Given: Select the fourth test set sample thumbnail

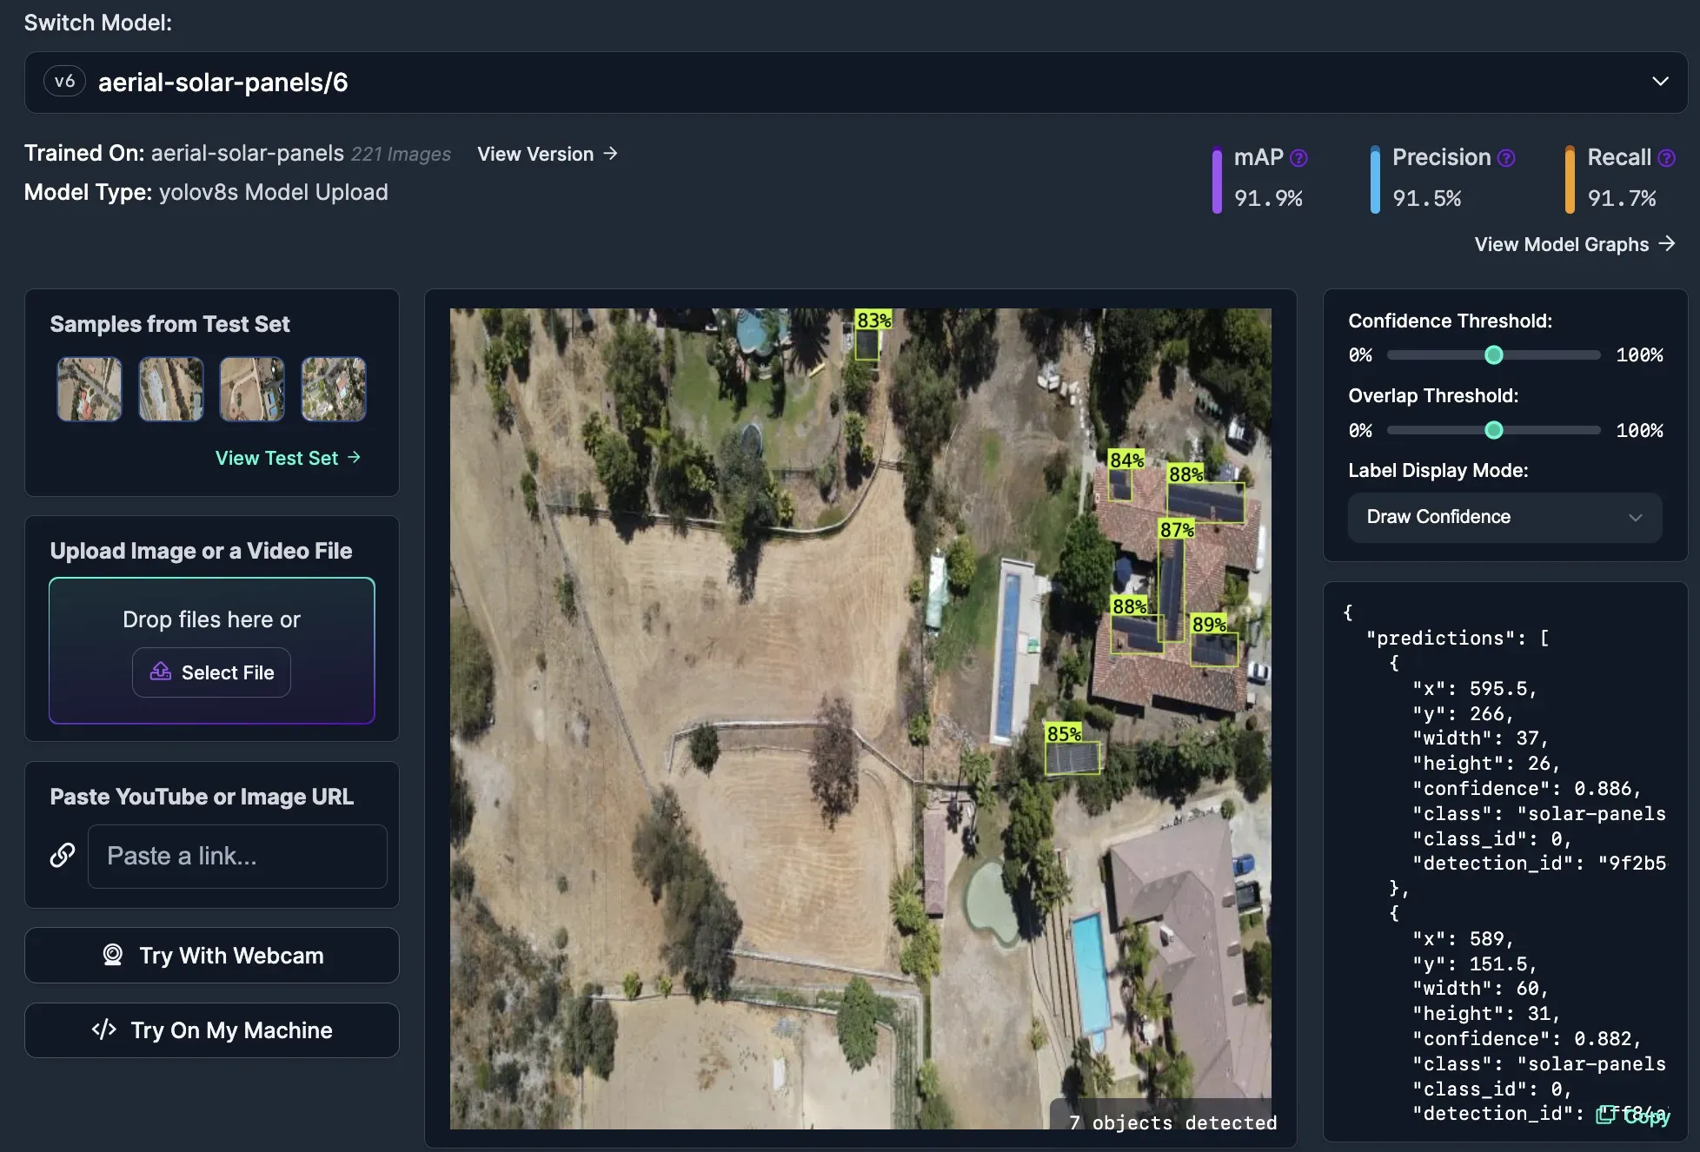Looking at the screenshot, I should pyautogui.click(x=334, y=389).
